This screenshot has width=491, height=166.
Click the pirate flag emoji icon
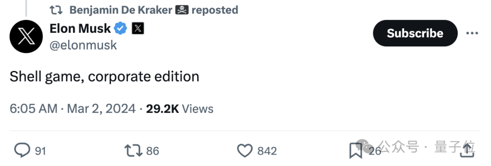coord(181,10)
